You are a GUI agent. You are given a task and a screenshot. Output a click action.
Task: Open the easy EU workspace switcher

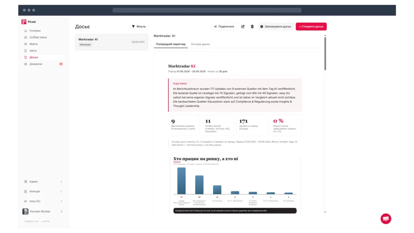click(x=43, y=201)
